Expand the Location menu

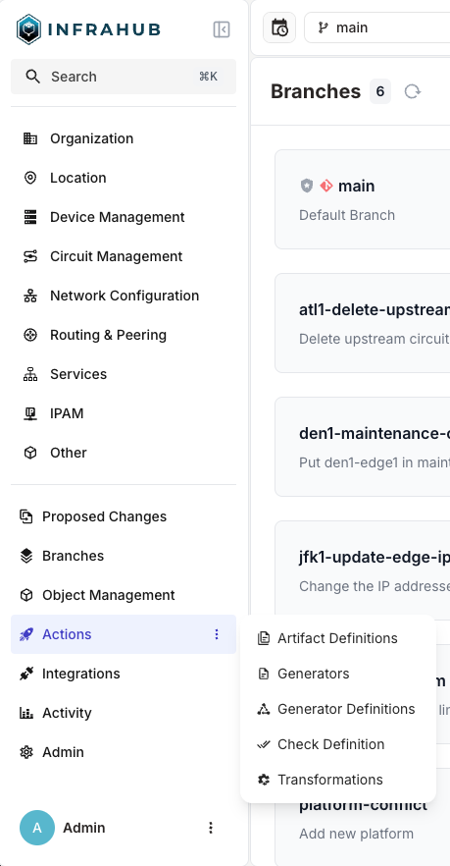pyautogui.click(x=124, y=178)
